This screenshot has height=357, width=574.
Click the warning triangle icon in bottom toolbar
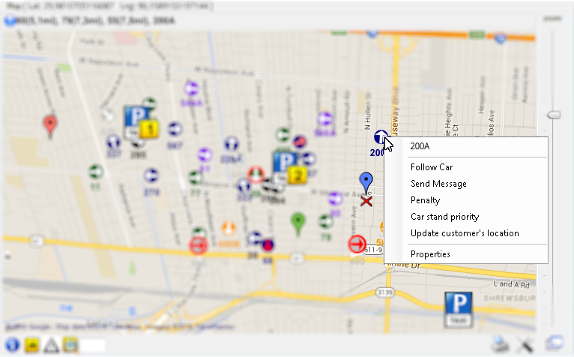[x=51, y=345]
